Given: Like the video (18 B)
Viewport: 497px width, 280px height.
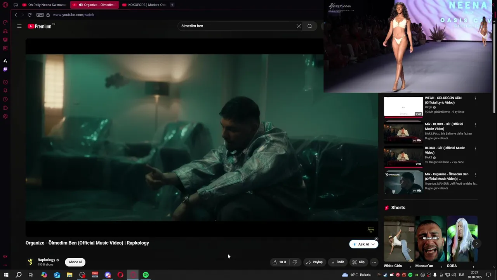Looking at the screenshot, I should [280, 262].
